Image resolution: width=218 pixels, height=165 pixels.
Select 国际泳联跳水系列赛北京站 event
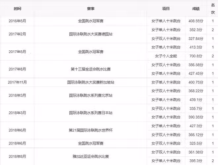point(91,95)
